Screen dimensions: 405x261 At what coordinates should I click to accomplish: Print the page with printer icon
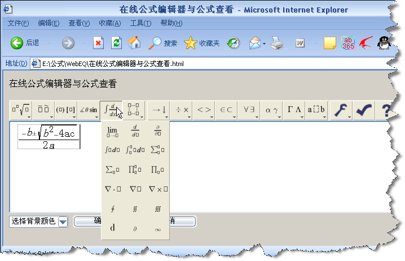point(277,43)
